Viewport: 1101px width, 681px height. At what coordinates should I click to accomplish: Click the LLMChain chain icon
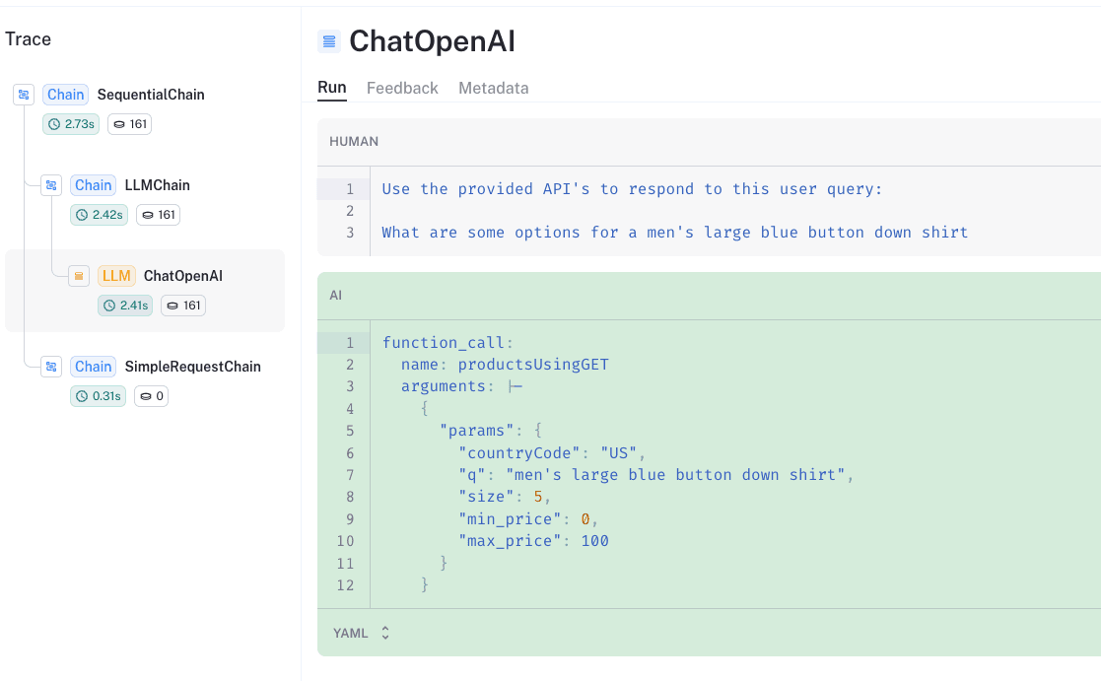(x=51, y=185)
